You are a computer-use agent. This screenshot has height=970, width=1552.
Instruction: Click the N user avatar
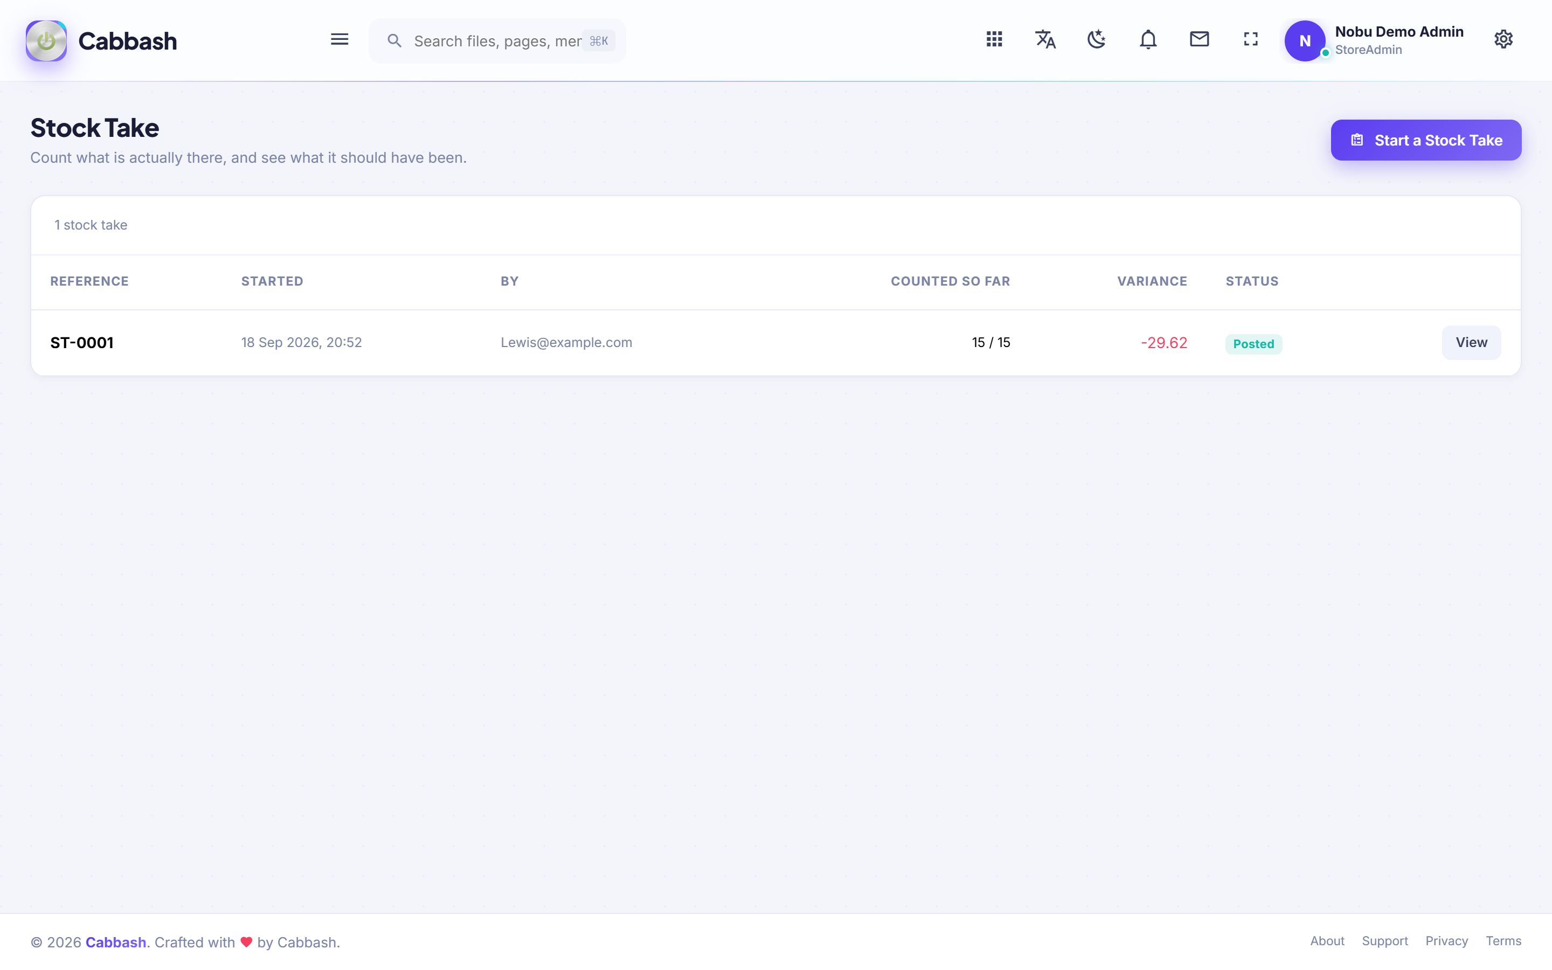(x=1305, y=40)
